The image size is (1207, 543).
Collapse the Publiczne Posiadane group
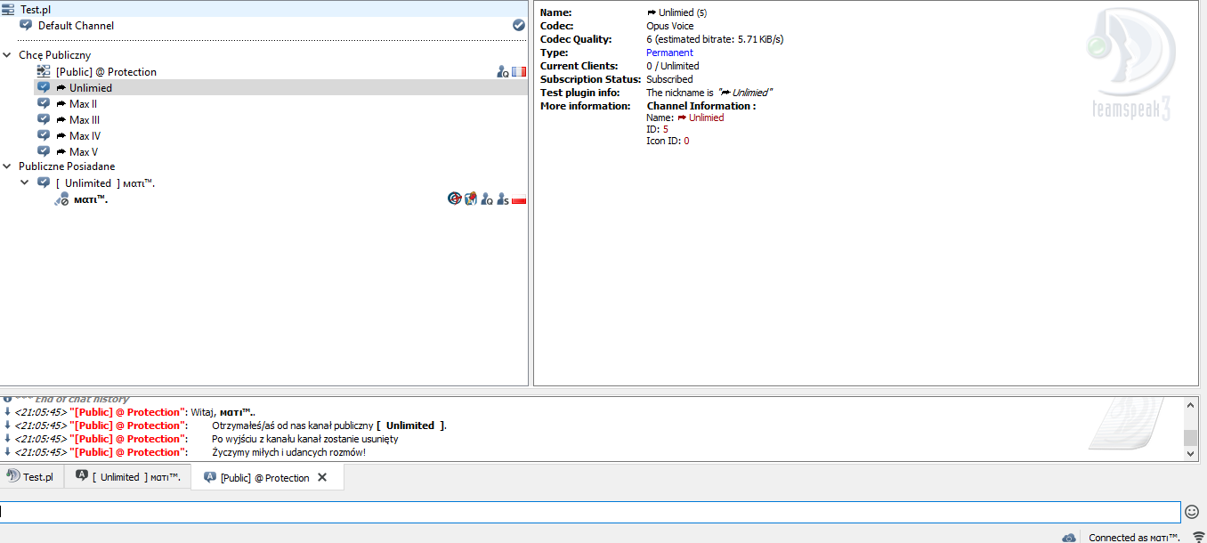point(8,166)
